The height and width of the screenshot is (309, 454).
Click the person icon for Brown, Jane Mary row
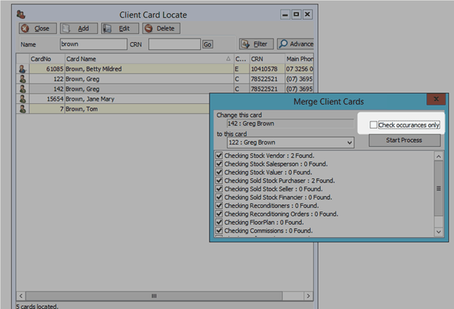pos(23,99)
